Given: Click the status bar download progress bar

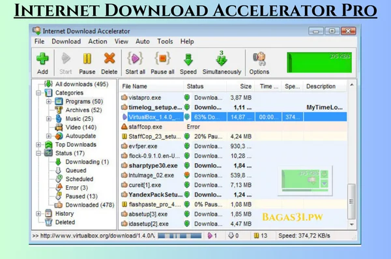Looking at the screenshot, I should (x=180, y=236).
